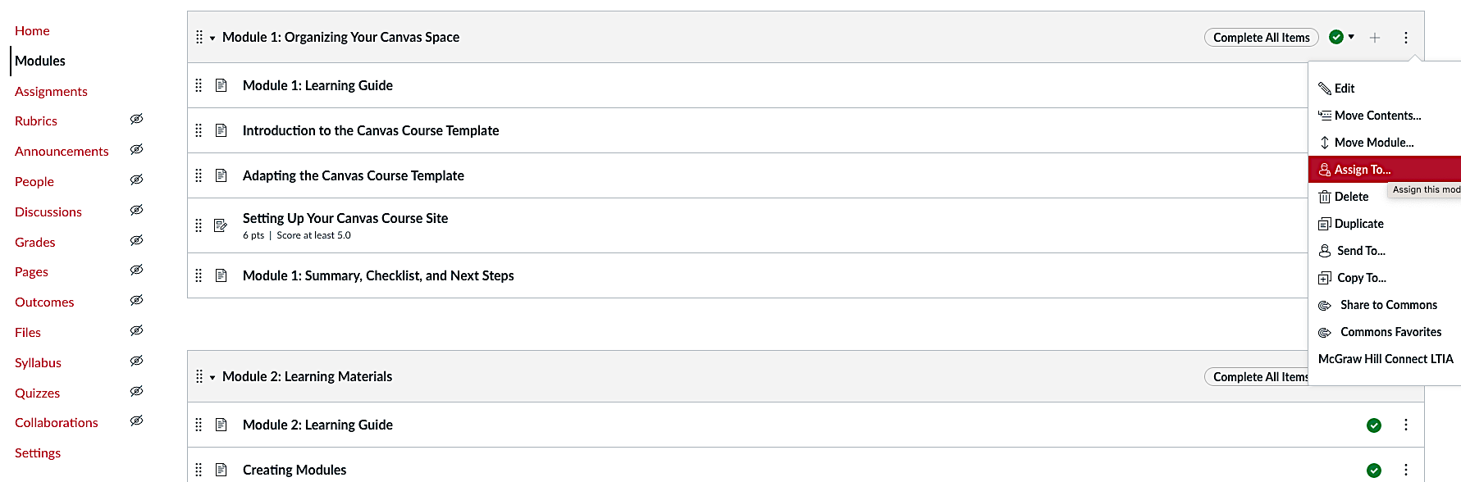Click the page icon beside Module 1: Learning Guide
The width and height of the screenshot is (1461, 482).
coord(221,84)
